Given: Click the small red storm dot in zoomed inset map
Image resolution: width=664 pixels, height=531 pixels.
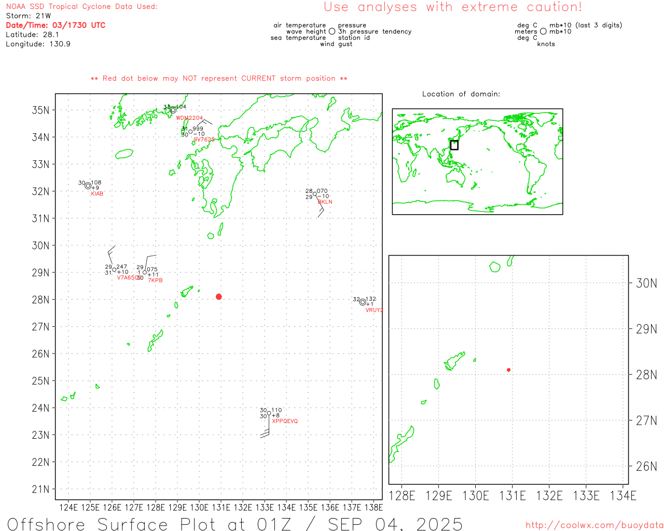Looking at the screenshot, I should click(509, 370).
